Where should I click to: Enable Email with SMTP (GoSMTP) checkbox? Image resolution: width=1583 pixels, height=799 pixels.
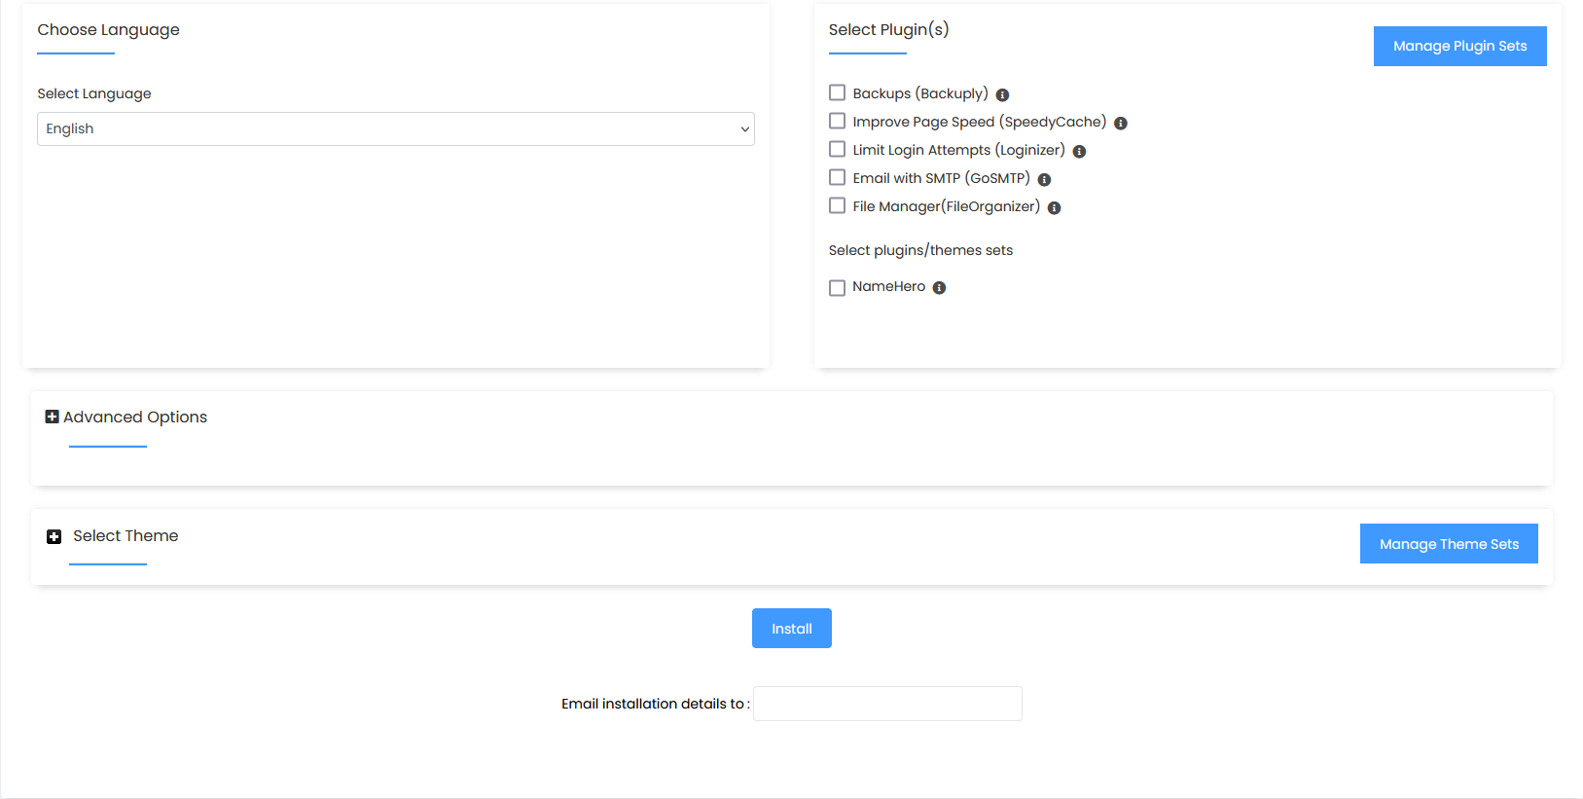coord(837,177)
